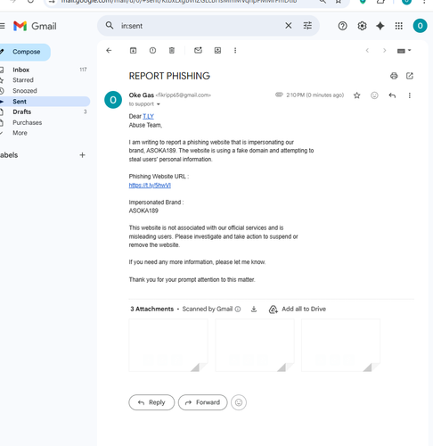
Task: Download all attachments
Action: click(x=254, y=310)
